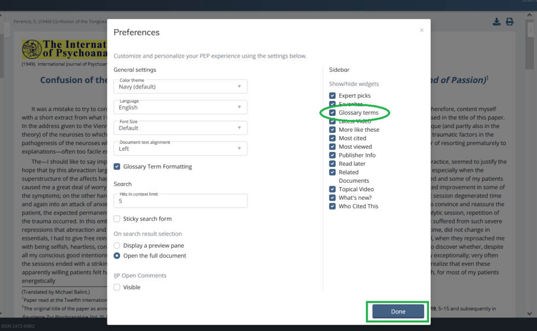The image size is (537, 331).
Task: Toggle the Who Cited This widget
Action: (333, 206)
